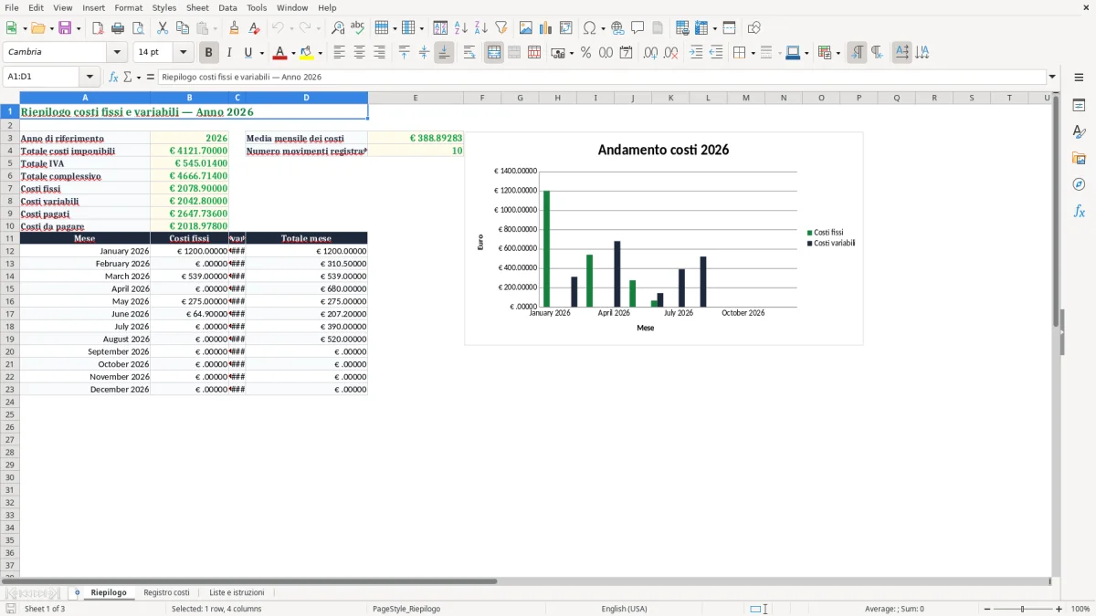Activate the Clone Formatting paintbrush
The width and height of the screenshot is (1096, 616).
235,28
